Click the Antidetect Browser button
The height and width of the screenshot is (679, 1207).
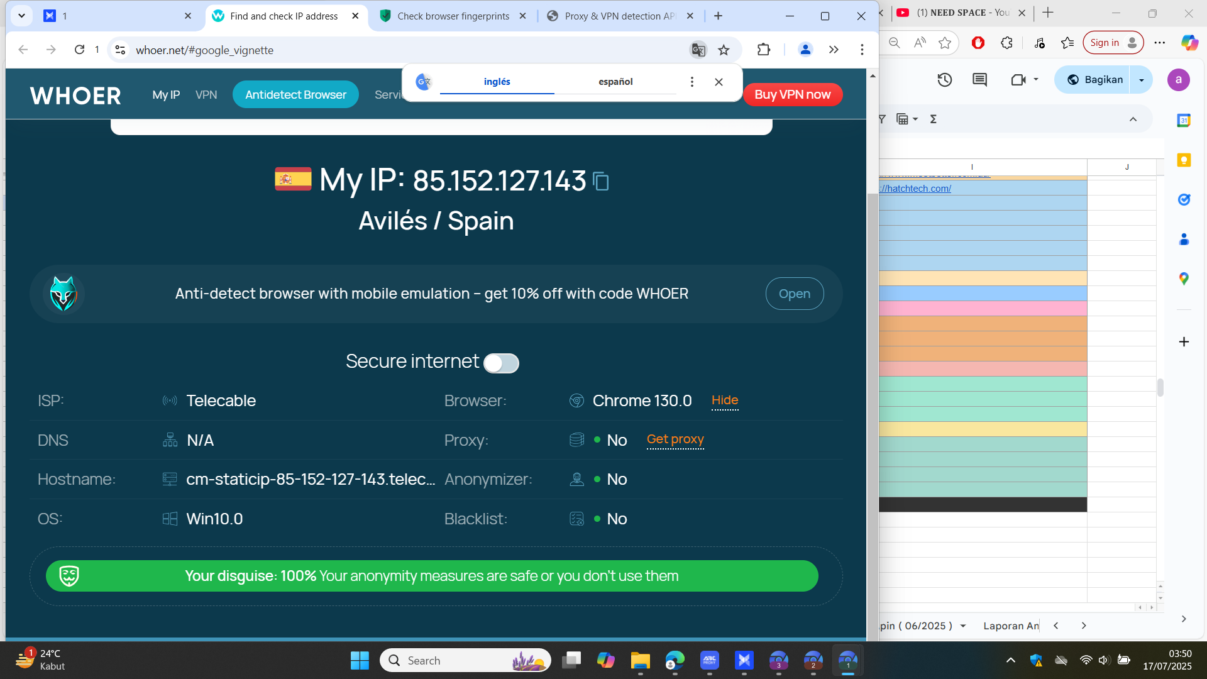point(295,95)
